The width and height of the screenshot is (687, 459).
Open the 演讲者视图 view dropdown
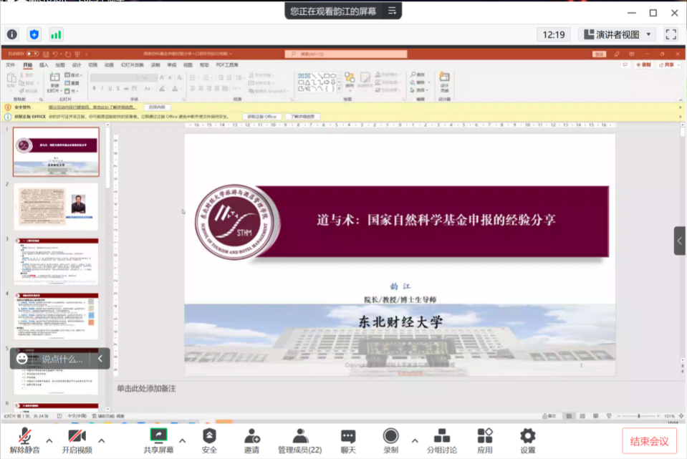[x=618, y=34]
